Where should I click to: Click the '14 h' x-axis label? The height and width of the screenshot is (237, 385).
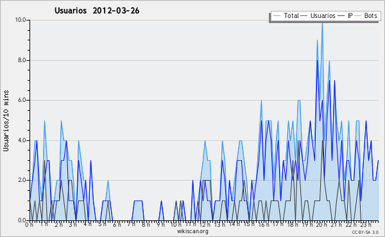234,224
